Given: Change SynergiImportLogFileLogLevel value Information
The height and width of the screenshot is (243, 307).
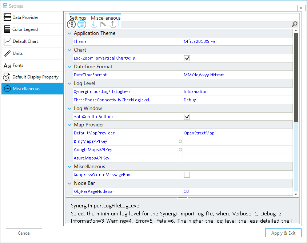Looking at the screenshot, I should click(238, 92).
